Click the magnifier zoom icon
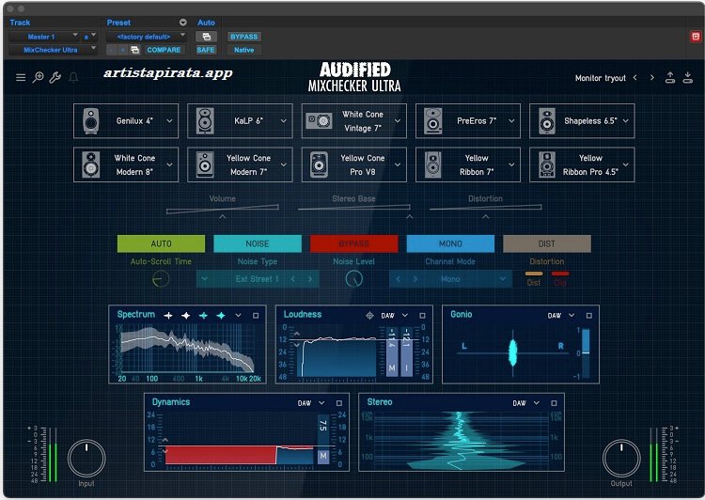The image size is (705, 500). click(39, 77)
